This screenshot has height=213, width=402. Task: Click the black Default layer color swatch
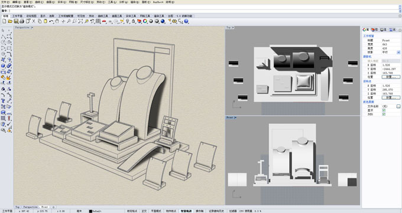[x=90, y=211]
